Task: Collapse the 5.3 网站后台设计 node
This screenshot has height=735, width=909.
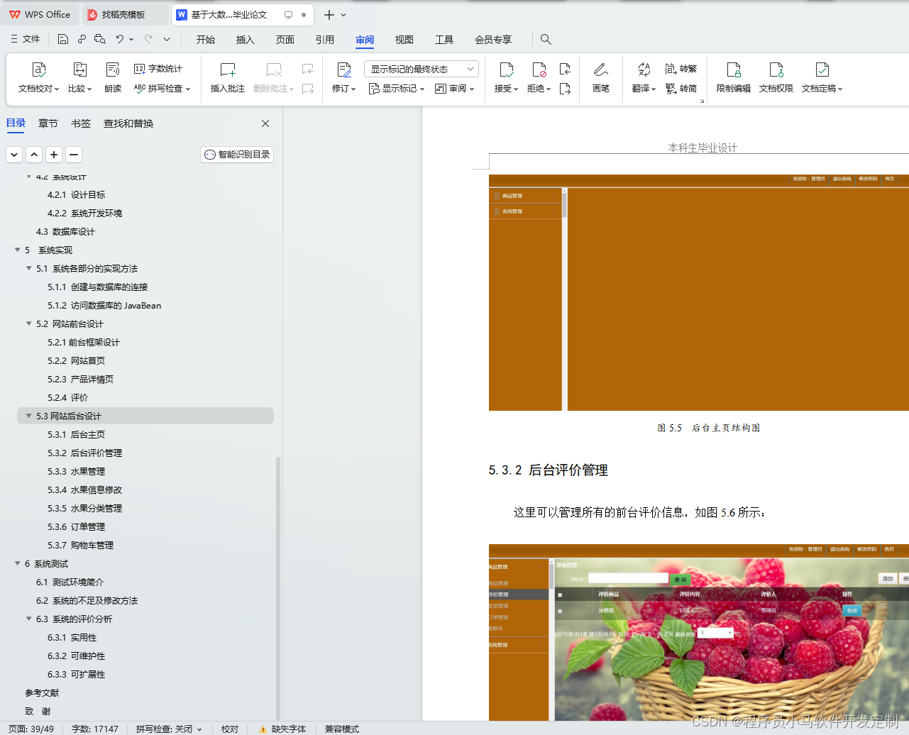Action: [x=29, y=416]
